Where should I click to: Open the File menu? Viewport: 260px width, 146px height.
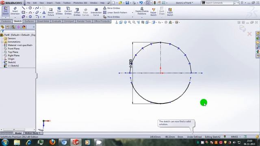[x=28, y=3]
